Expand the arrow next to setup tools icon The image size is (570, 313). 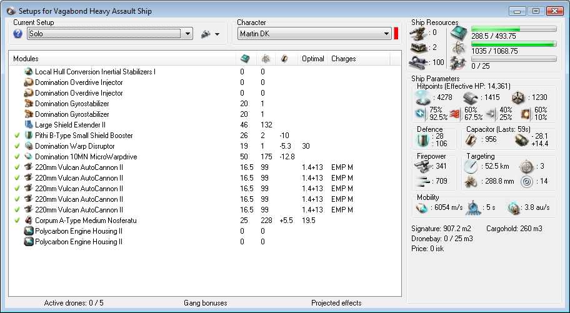coord(217,34)
